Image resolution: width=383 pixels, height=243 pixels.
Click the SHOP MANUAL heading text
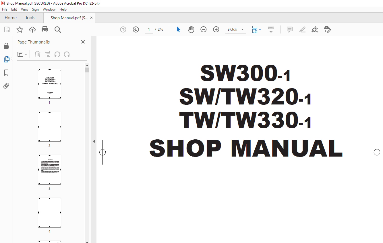(x=246, y=148)
